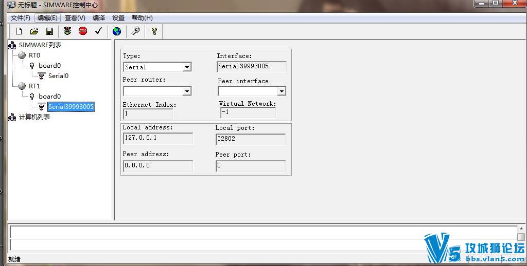Image resolution: width=527 pixels, height=266 pixels.
Task: Select the RT1 tree node
Action: [x=34, y=86]
